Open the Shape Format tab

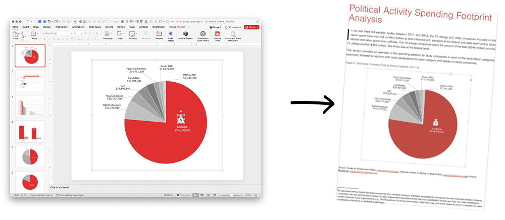tap(177, 27)
